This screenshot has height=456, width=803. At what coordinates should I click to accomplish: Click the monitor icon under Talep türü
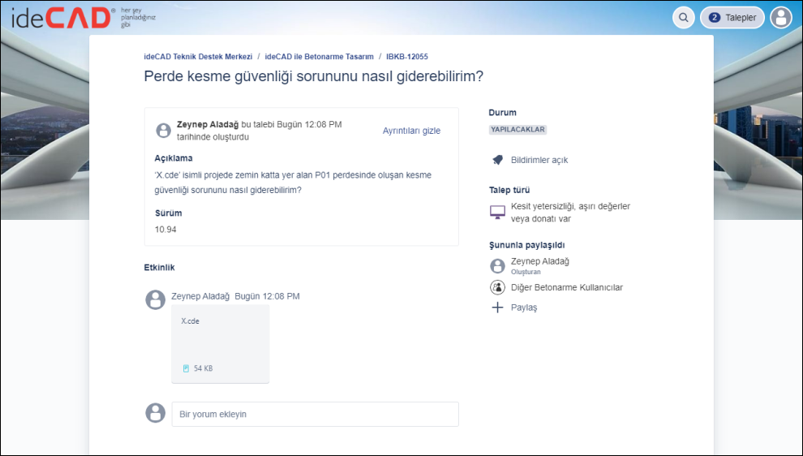point(497,212)
